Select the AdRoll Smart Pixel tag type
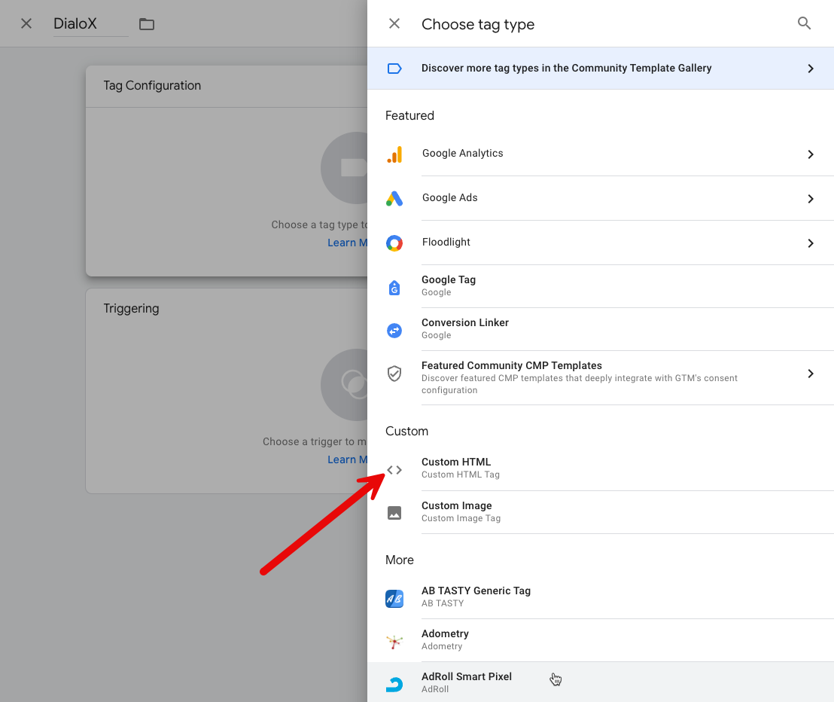The height and width of the screenshot is (702, 834). click(467, 682)
